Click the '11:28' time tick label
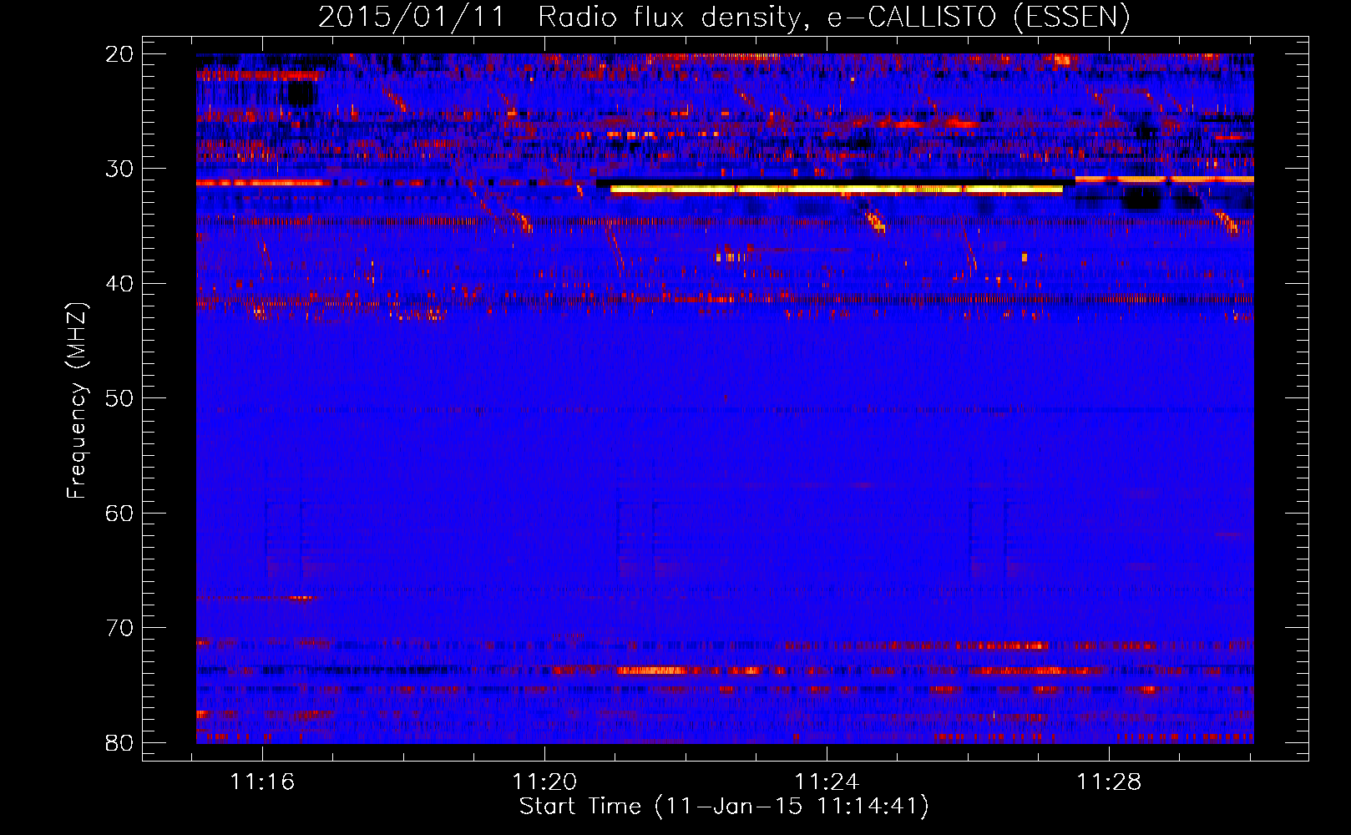Viewport: 1351px width, 835px height. 1109,782
